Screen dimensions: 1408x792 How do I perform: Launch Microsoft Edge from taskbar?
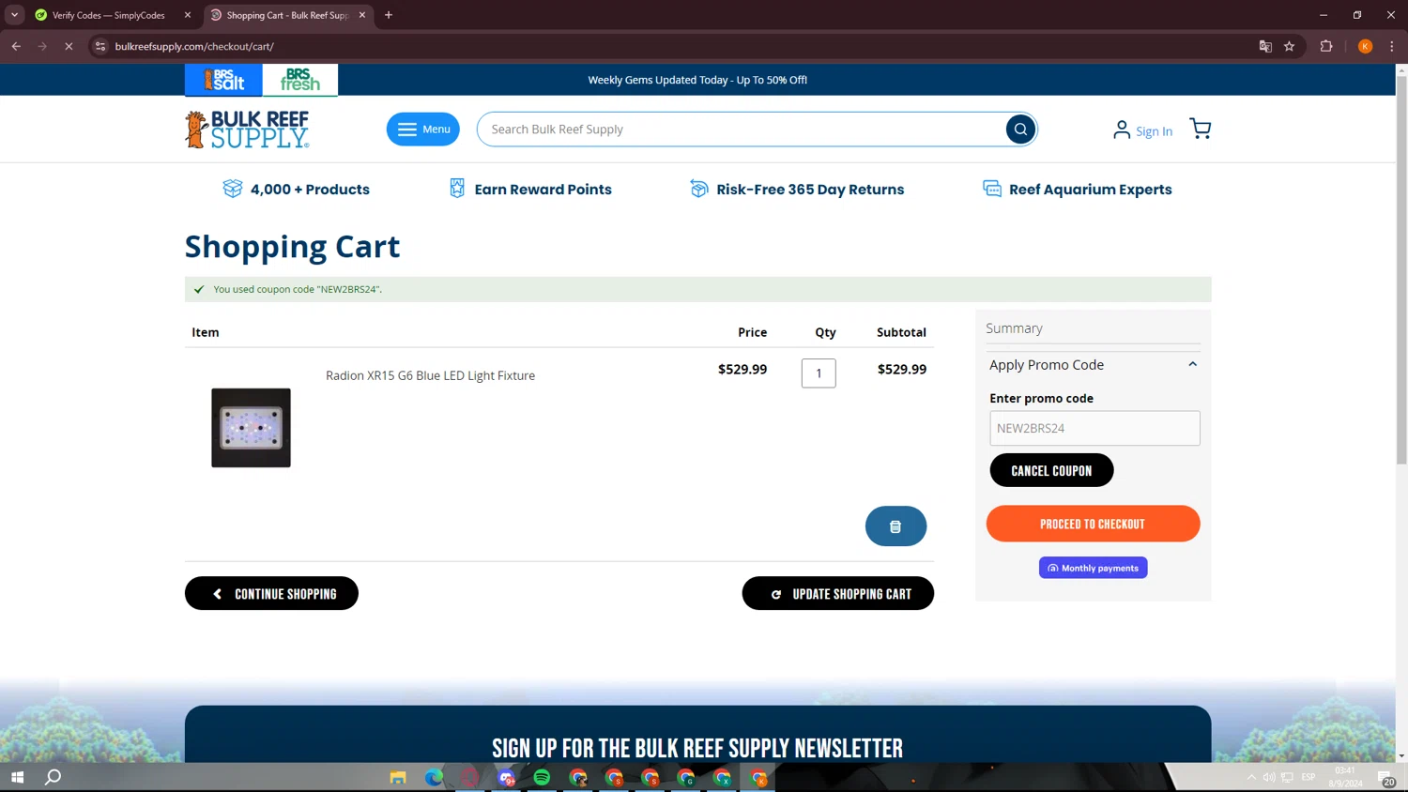[434, 777]
